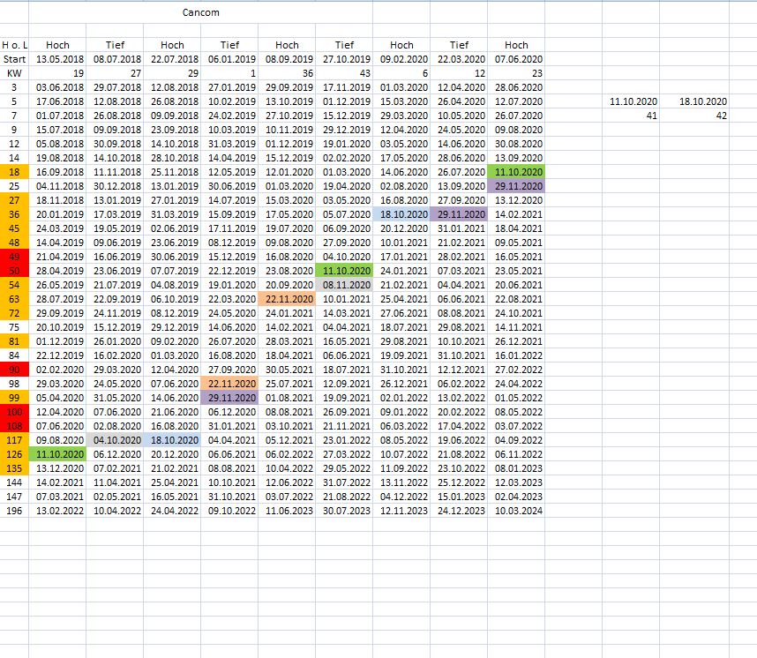
Task: Click the Hoch header above 22.07.2018
Action: tap(172, 45)
